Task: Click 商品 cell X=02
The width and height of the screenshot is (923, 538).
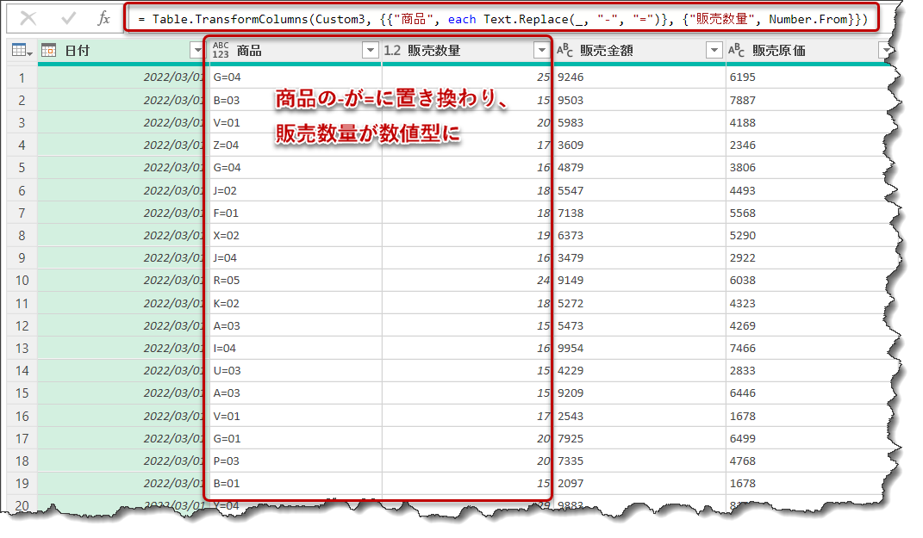Action: pos(296,236)
